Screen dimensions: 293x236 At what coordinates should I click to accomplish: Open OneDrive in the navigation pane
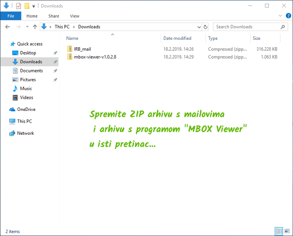26,109
